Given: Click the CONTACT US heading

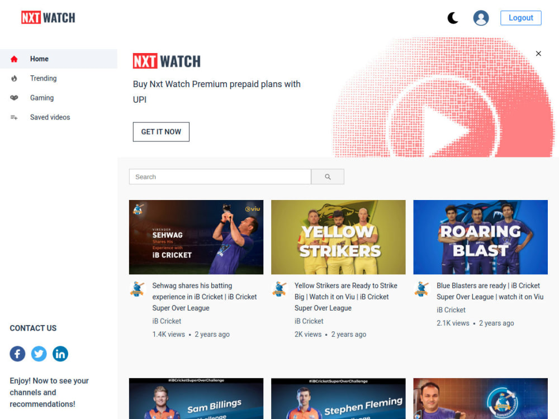Looking at the screenshot, I should pyautogui.click(x=33, y=328).
